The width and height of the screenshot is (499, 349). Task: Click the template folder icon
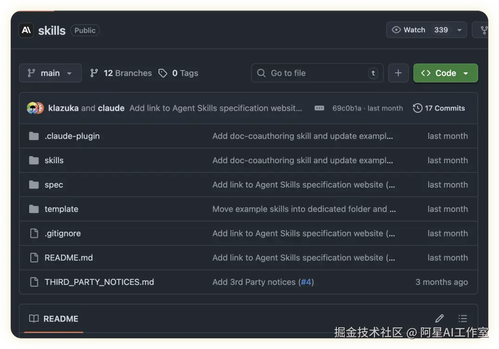pos(34,209)
